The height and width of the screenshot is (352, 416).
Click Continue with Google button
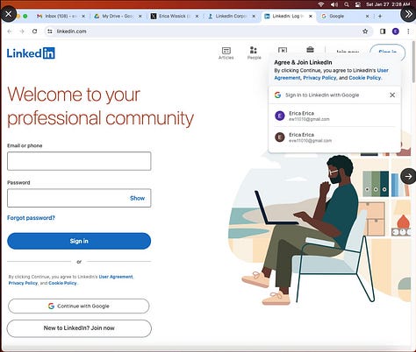[x=79, y=306]
